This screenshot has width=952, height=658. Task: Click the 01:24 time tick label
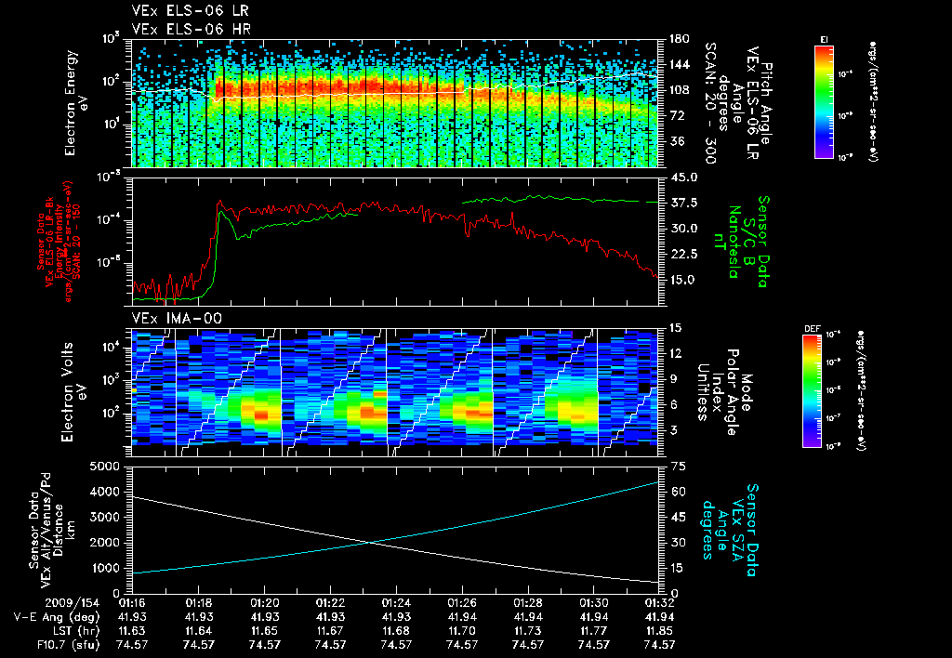coord(396,603)
